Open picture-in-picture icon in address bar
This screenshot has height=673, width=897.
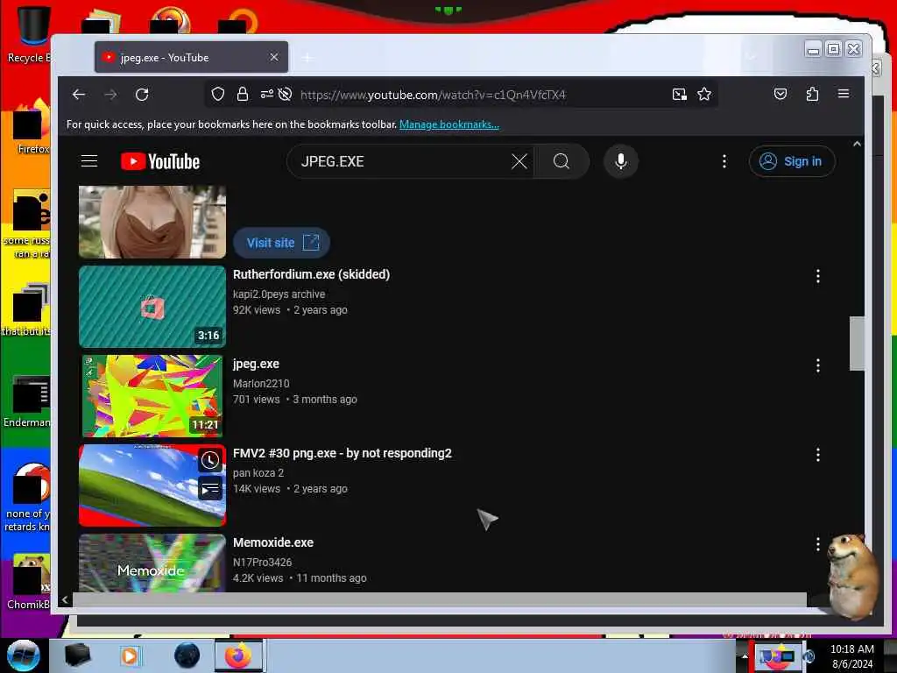pyautogui.click(x=679, y=95)
